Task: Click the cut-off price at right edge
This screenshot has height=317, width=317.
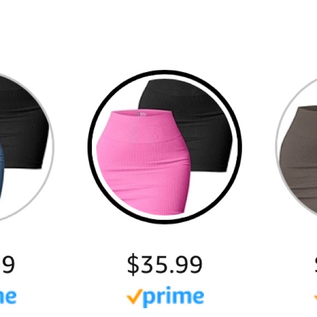Action: pos(316,264)
